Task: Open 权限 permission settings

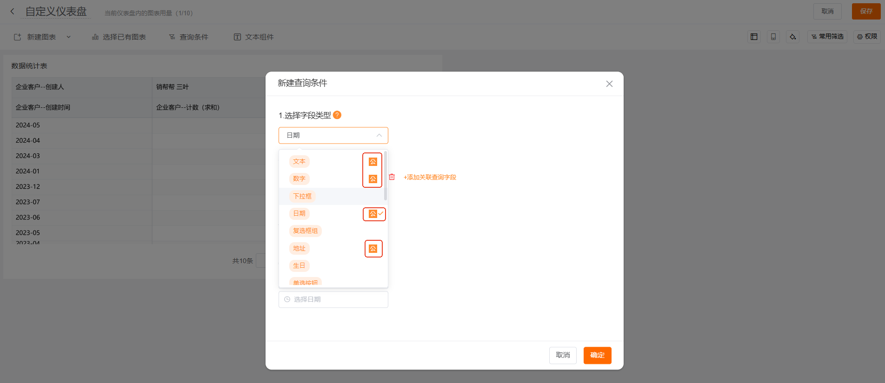Action: coord(867,37)
